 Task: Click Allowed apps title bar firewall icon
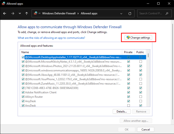pyautogui.click(x=3, y=4)
